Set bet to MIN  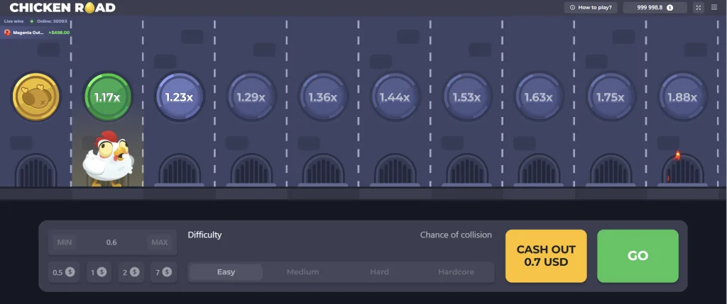point(65,242)
